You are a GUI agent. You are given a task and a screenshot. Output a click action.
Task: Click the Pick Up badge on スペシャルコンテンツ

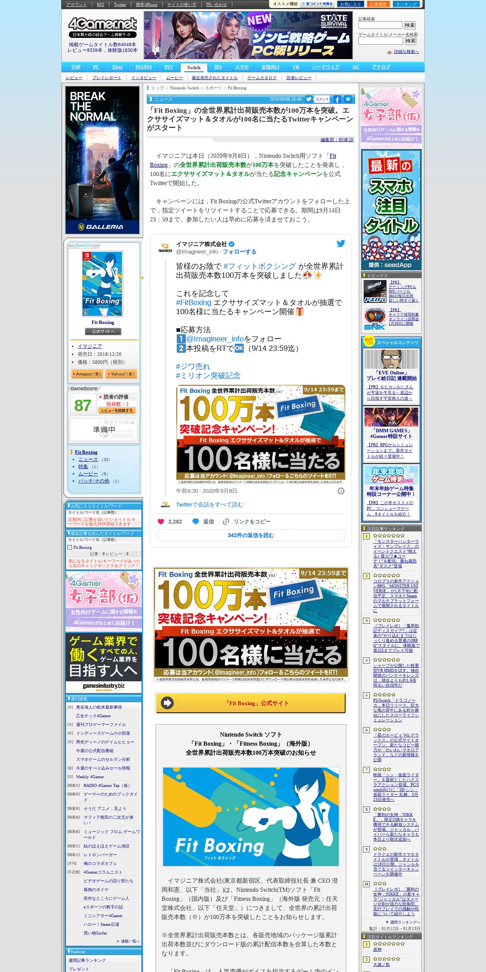pyautogui.click(x=369, y=341)
